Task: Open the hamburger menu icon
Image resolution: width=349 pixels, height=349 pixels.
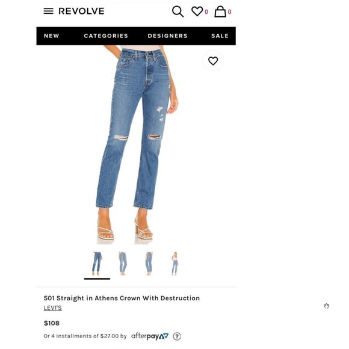Action: (48, 11)
